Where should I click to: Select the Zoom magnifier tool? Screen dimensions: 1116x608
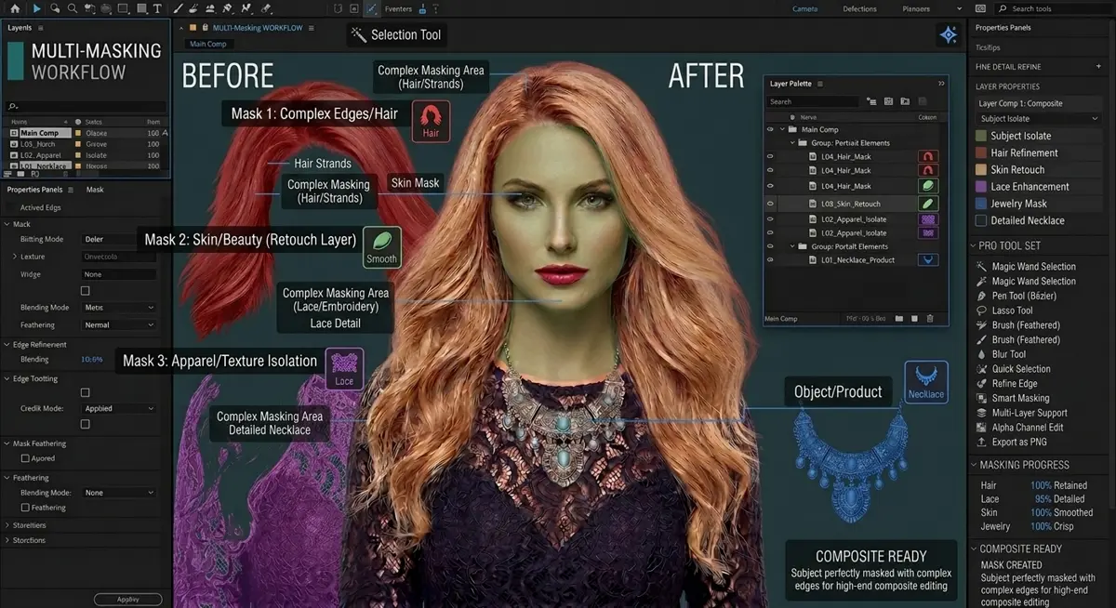72,8
